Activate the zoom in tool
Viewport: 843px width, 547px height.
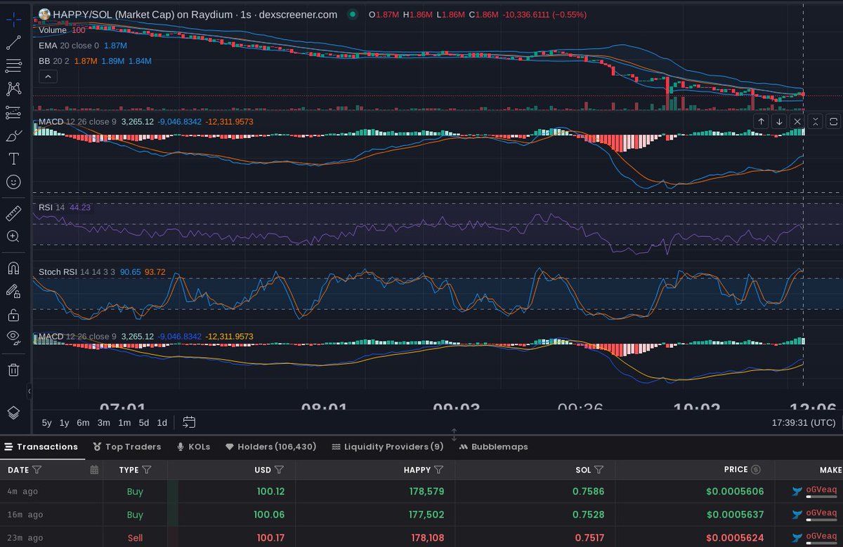tap(13, 236)
